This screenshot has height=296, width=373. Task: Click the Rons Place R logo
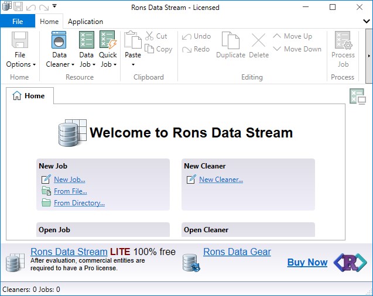coord(350,263)
